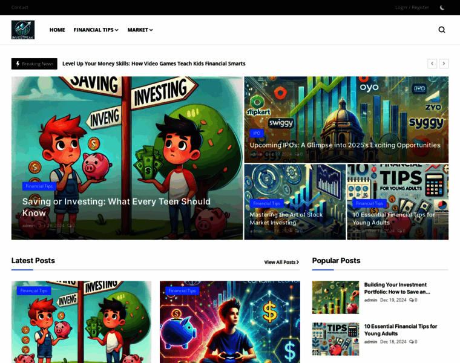Open Upcoming IPOs 2025 article title

(345, 145)
